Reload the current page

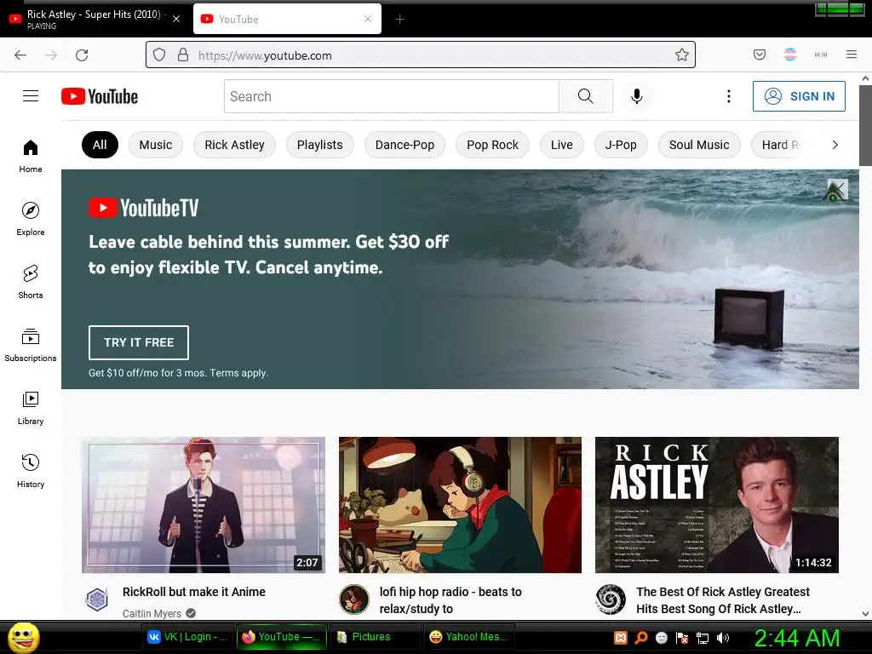tap(82, 54)
